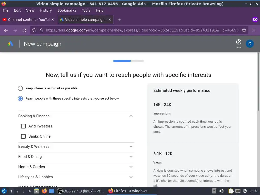This screenshot has height=195, width=260.
Task: Check the Banks Online checkbox
Action: pos(23,136)
